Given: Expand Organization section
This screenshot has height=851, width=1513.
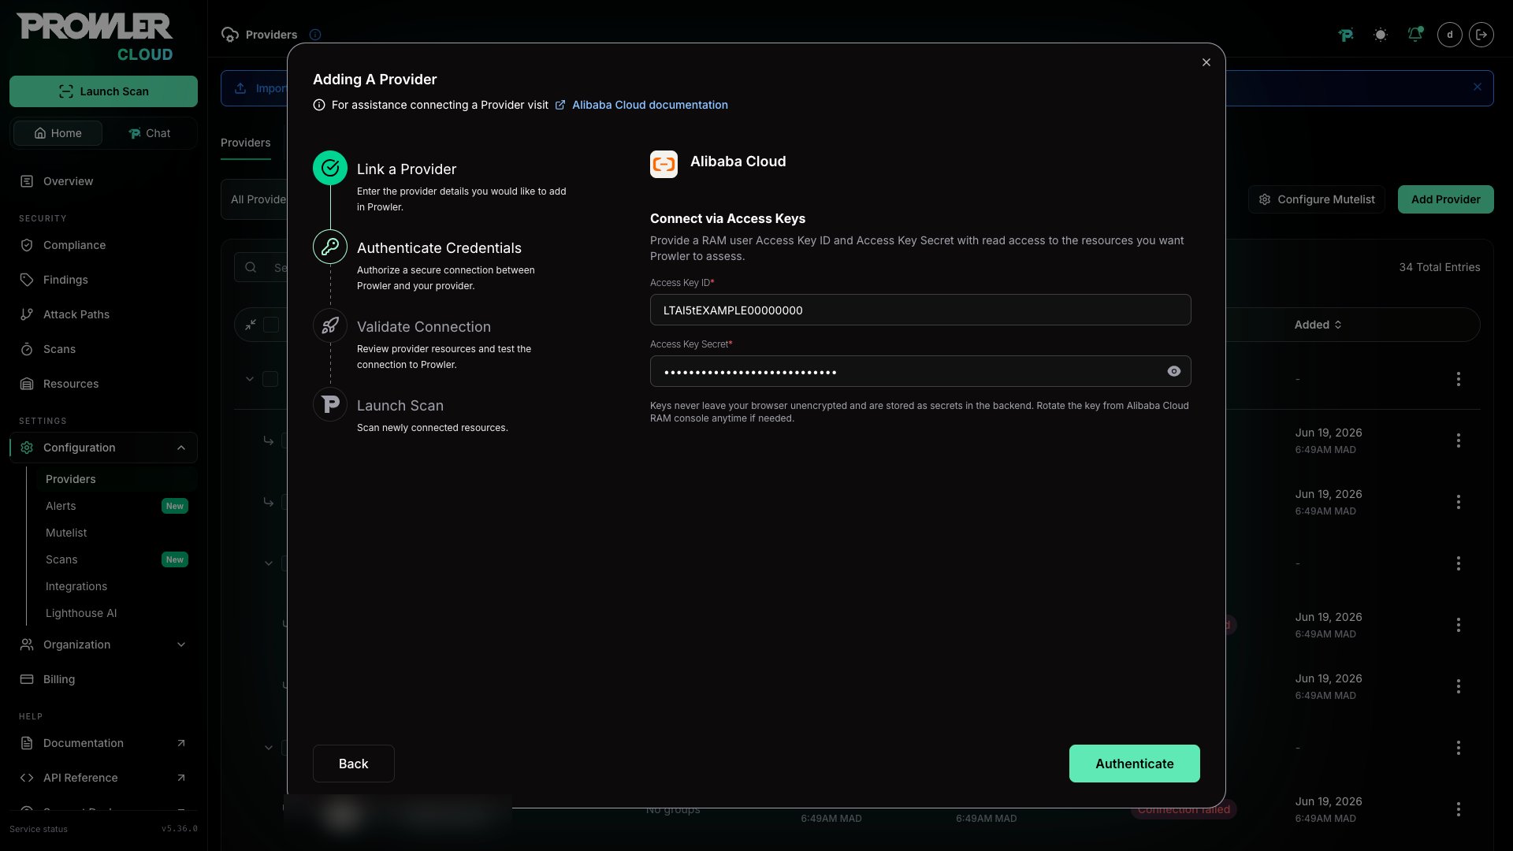Looking at the screenshot, I should click(x=103, y=645).
